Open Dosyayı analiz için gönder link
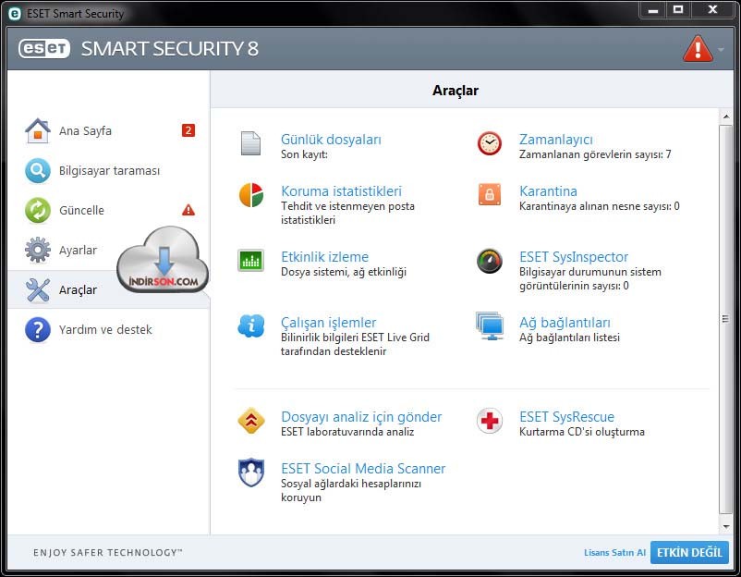This screenshot has height=577, width=741. point(361,417)
